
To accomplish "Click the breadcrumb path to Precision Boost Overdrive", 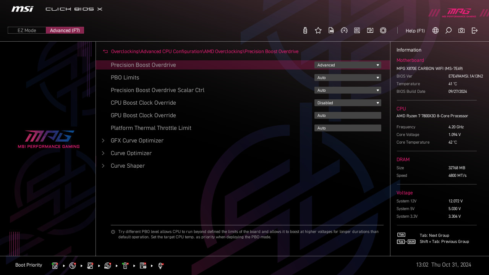I will pos(205,51).
